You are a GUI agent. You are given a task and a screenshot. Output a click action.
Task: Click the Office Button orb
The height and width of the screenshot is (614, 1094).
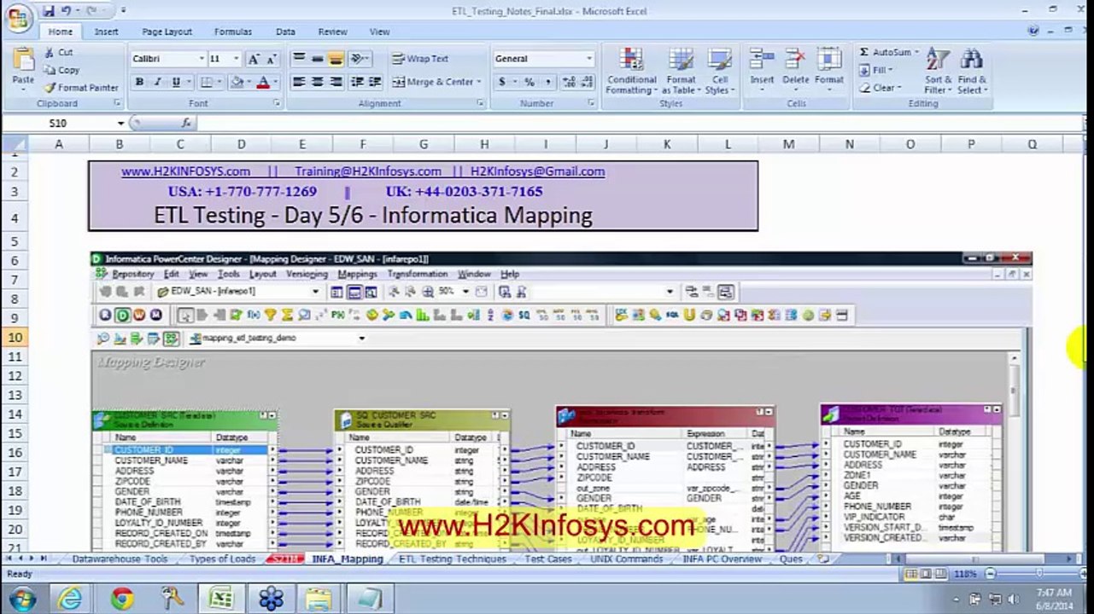tap(17, 15)
